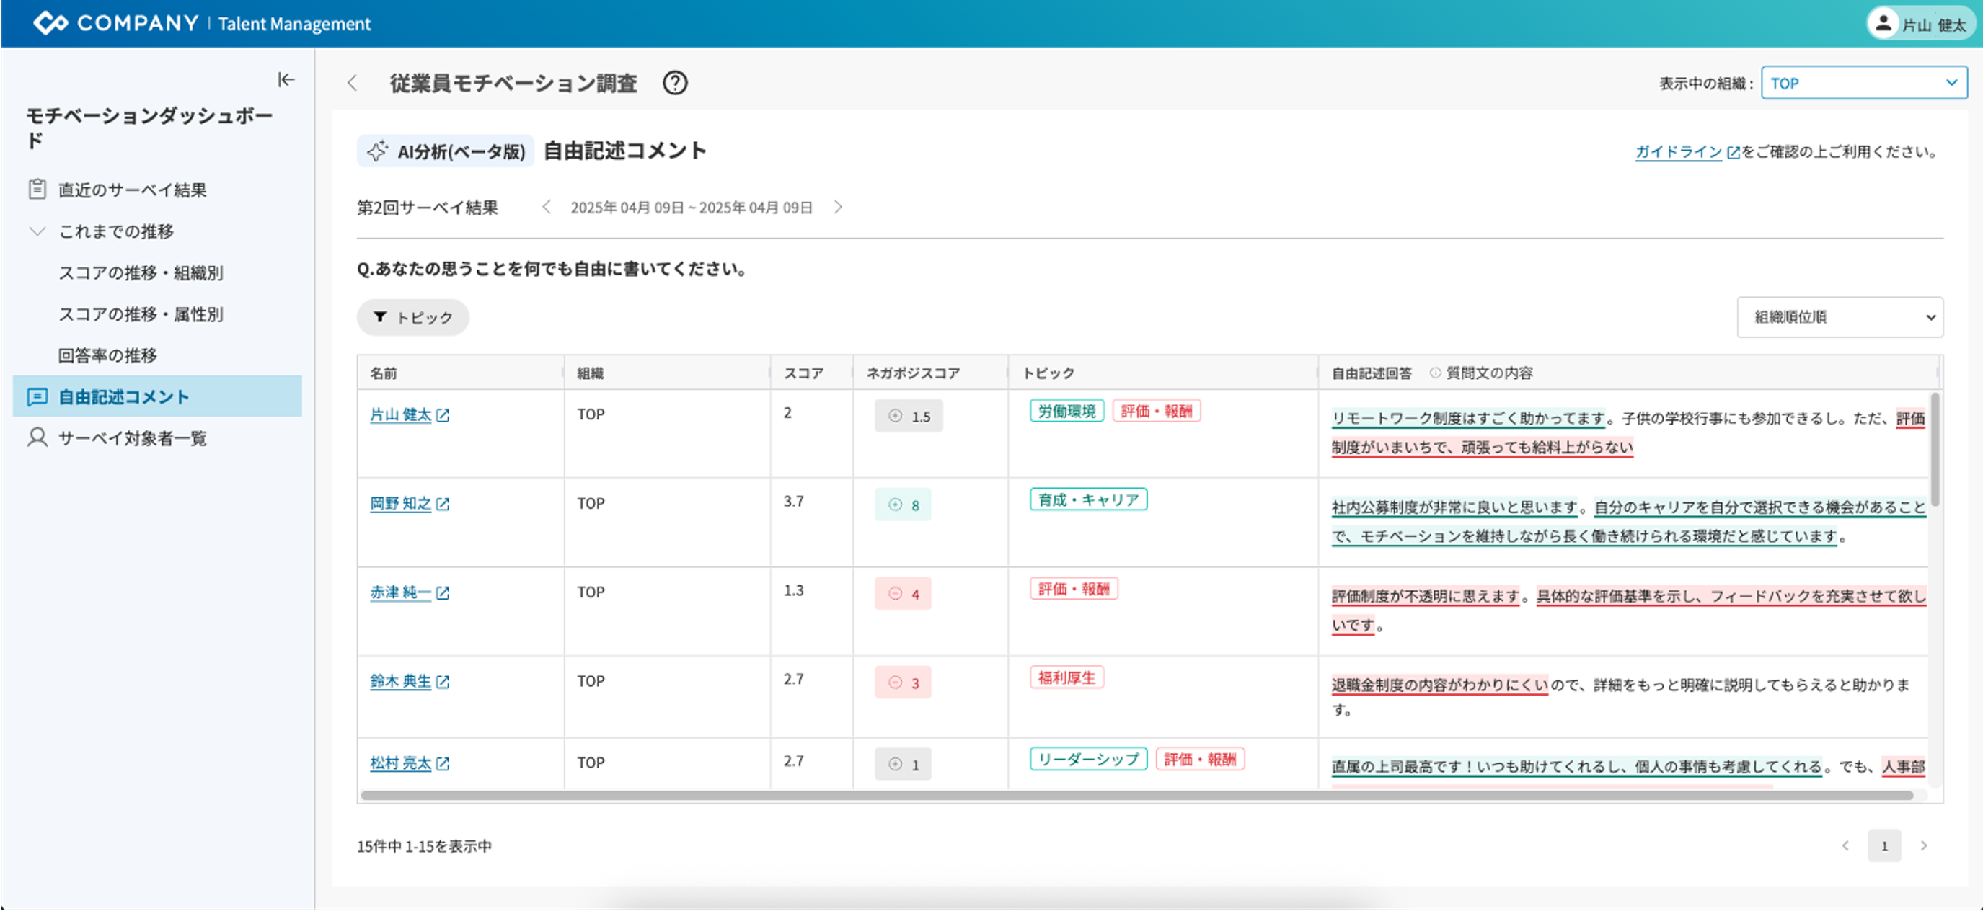This screenshot has width=1983, height=911.
Task: Click the 質問文の内容 info icon
Action: tap(1435, 373)
